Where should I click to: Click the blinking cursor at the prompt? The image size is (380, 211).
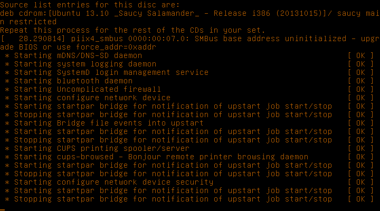coord(3,209)
